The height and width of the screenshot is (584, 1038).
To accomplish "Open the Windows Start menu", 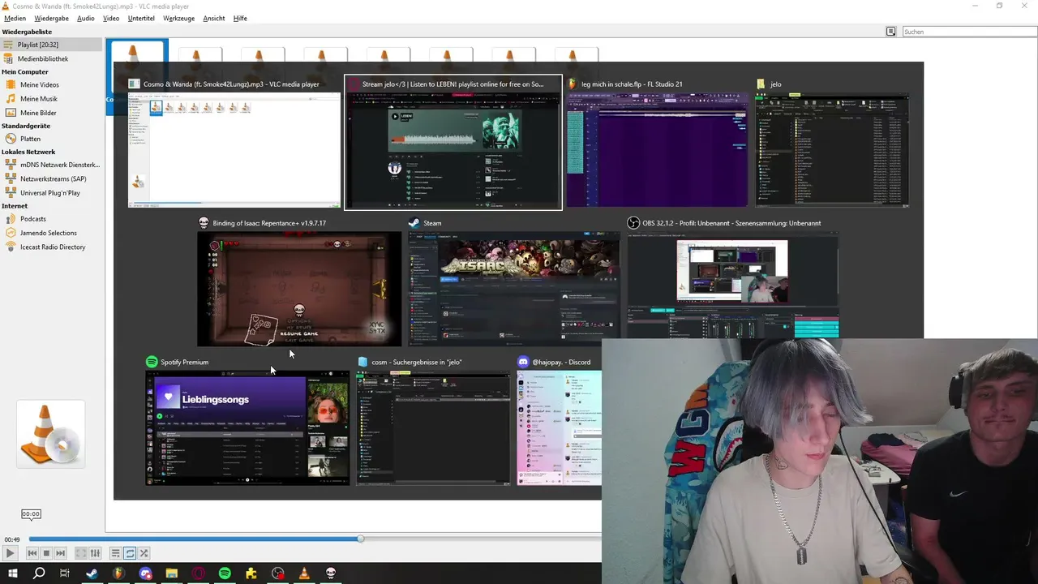I will [x=13, y=573].
